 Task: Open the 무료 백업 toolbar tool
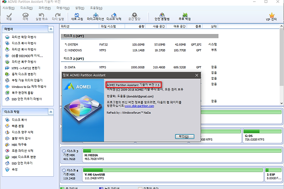(185, 17)
